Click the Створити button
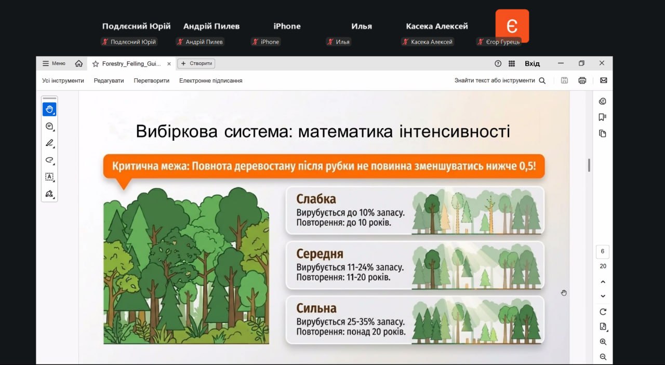 [196, 63]
